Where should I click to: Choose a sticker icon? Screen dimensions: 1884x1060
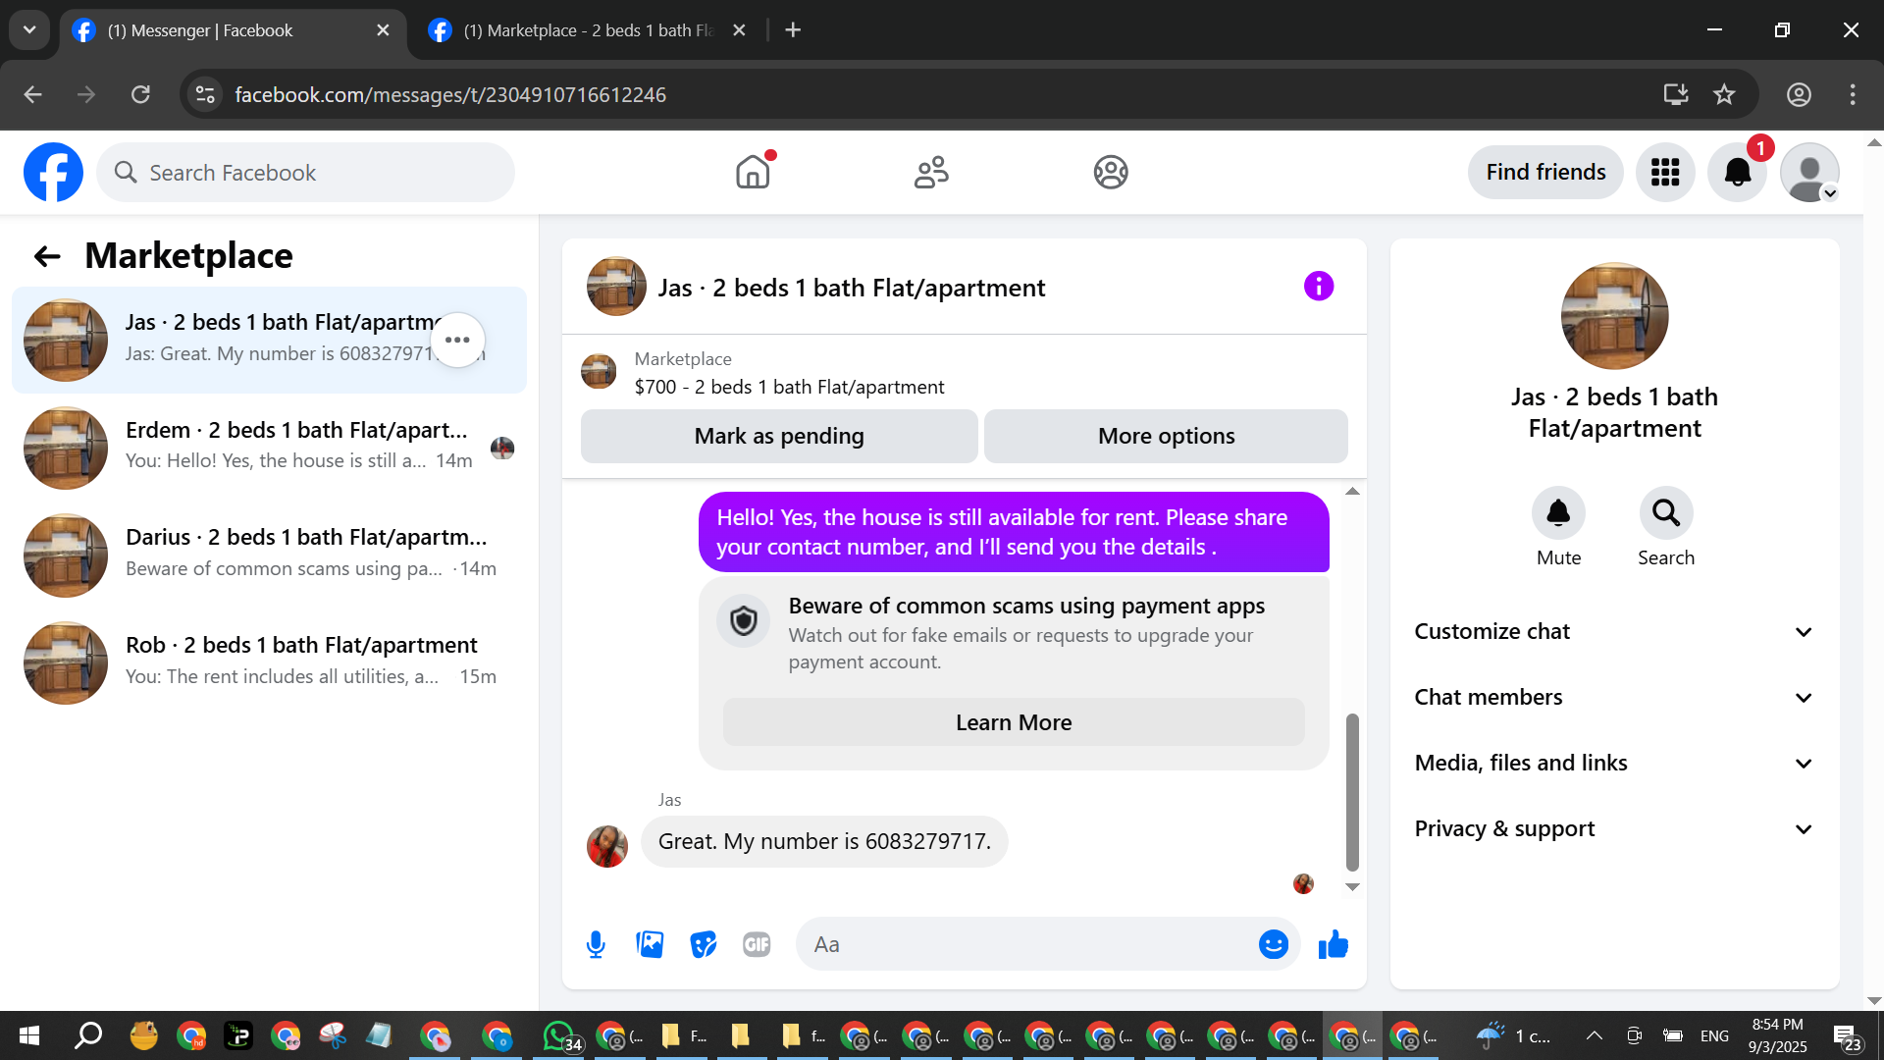[704, 944]
